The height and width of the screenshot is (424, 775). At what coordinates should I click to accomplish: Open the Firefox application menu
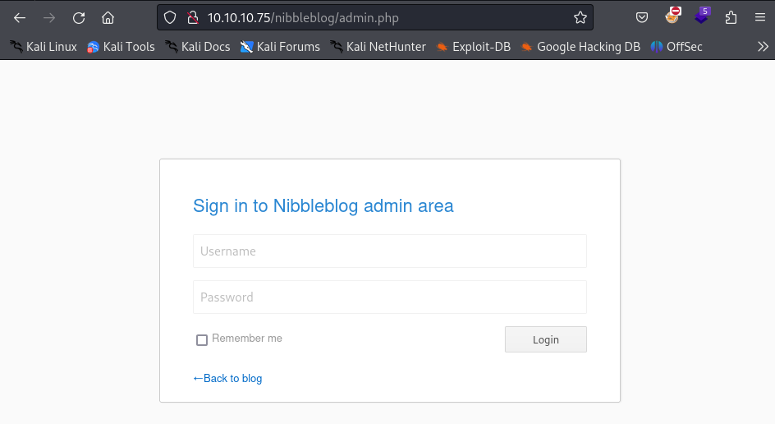coord(760,17)
